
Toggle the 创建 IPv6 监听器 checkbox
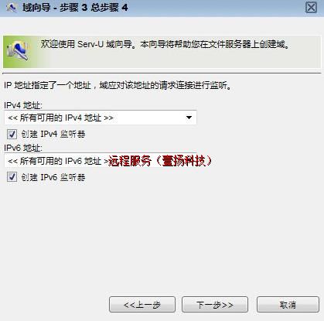click(12, 177)
